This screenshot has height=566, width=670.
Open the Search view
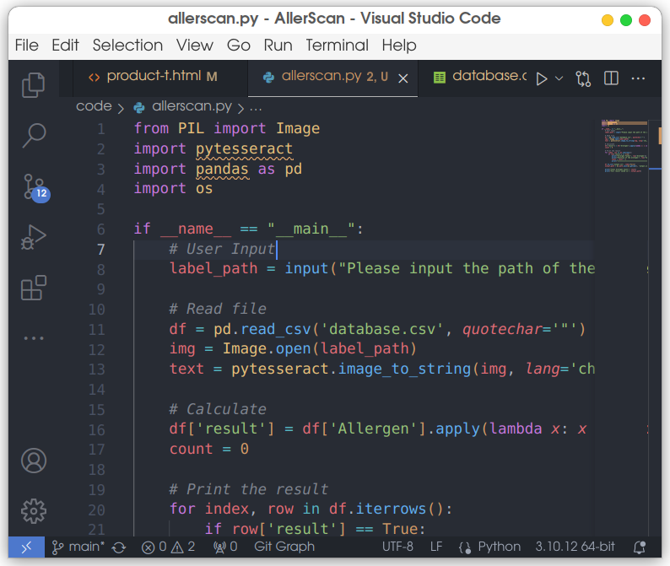pyautogui.click(x=34, y=136)
